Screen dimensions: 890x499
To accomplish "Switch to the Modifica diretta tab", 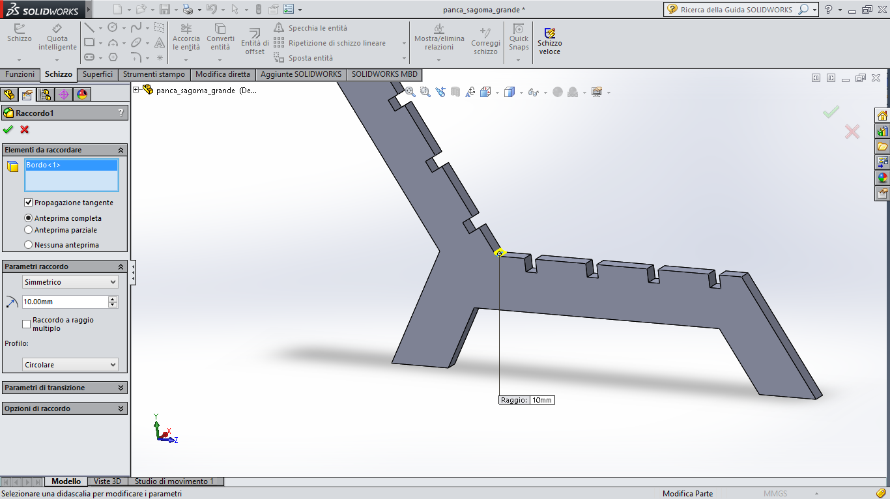I will pos(223,74).
